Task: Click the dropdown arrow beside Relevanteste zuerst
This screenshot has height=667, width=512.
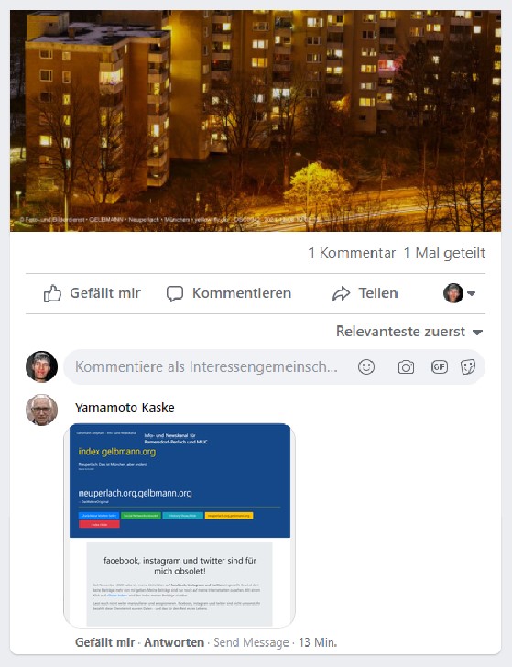Action: (477, 333)
